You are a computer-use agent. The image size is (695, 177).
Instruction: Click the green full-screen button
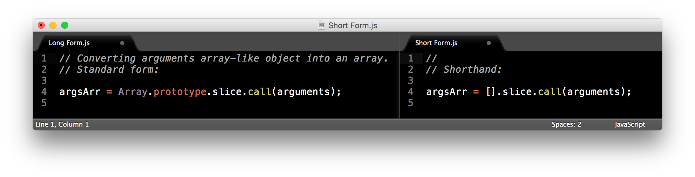click(x=65, y=25)
